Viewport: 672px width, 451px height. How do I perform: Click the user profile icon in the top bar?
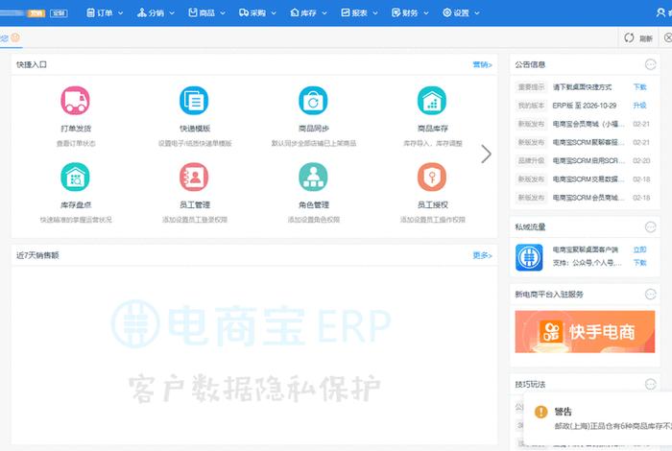(x=660, y=12)
